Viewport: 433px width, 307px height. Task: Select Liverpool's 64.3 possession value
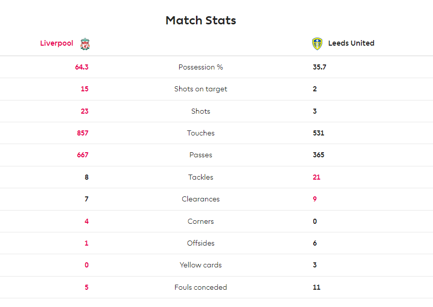(82, 67)
